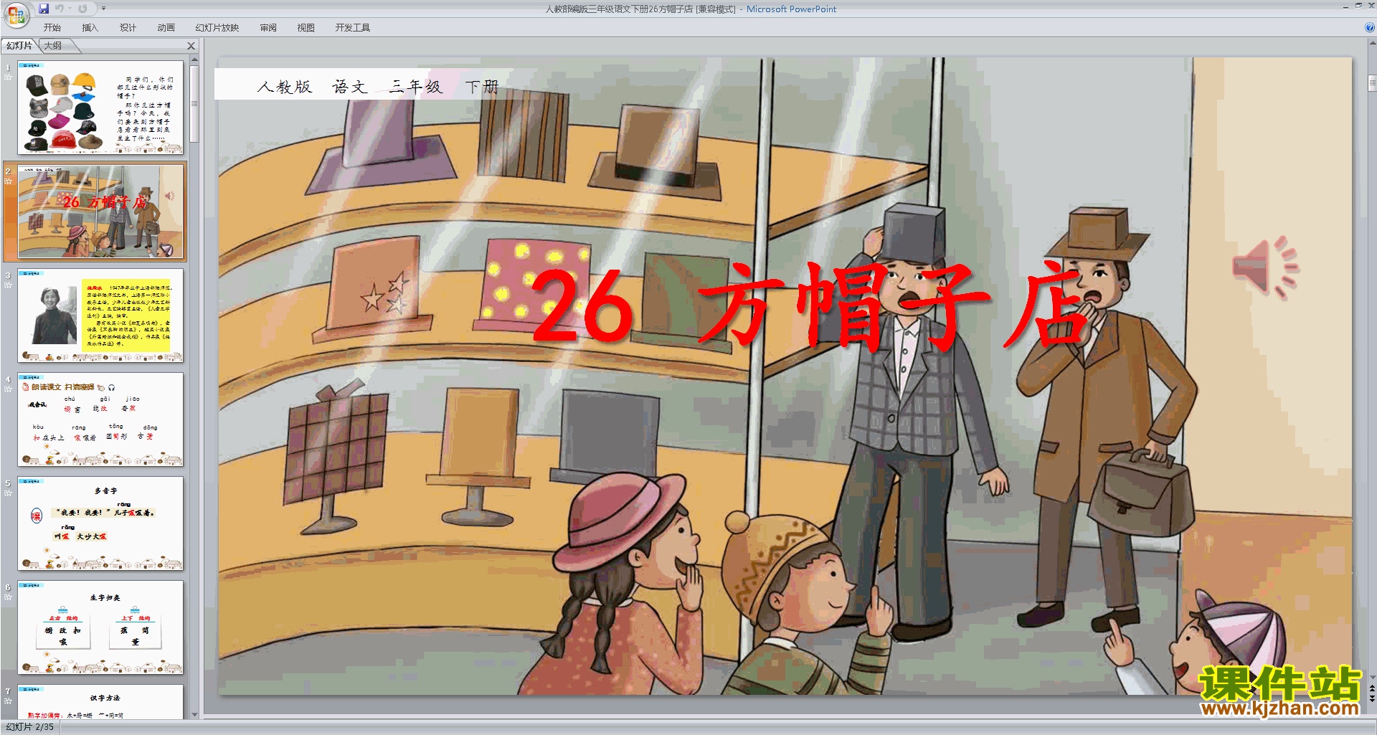Switch to the 幻灯片 pane tab
Screen dimensions: 1377x735
pyautogui.click(x=19, y=46)
